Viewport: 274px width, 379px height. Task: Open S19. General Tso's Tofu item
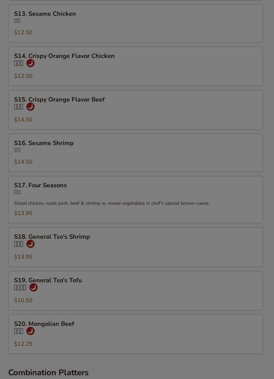point(135,291)
